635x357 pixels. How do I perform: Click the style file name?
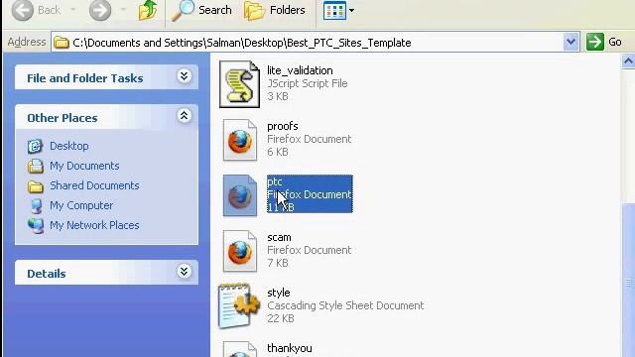[x=279, y=293]
